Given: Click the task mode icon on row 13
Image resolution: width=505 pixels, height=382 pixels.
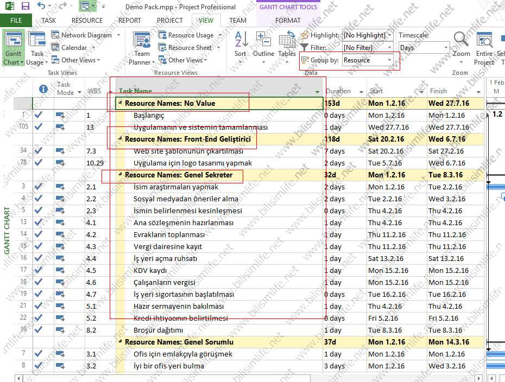Looking at the screenshot, I should click(60, 222).
